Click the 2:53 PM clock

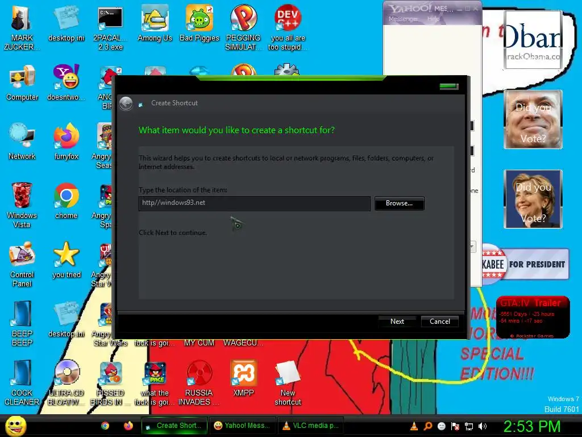coord(531,426)
